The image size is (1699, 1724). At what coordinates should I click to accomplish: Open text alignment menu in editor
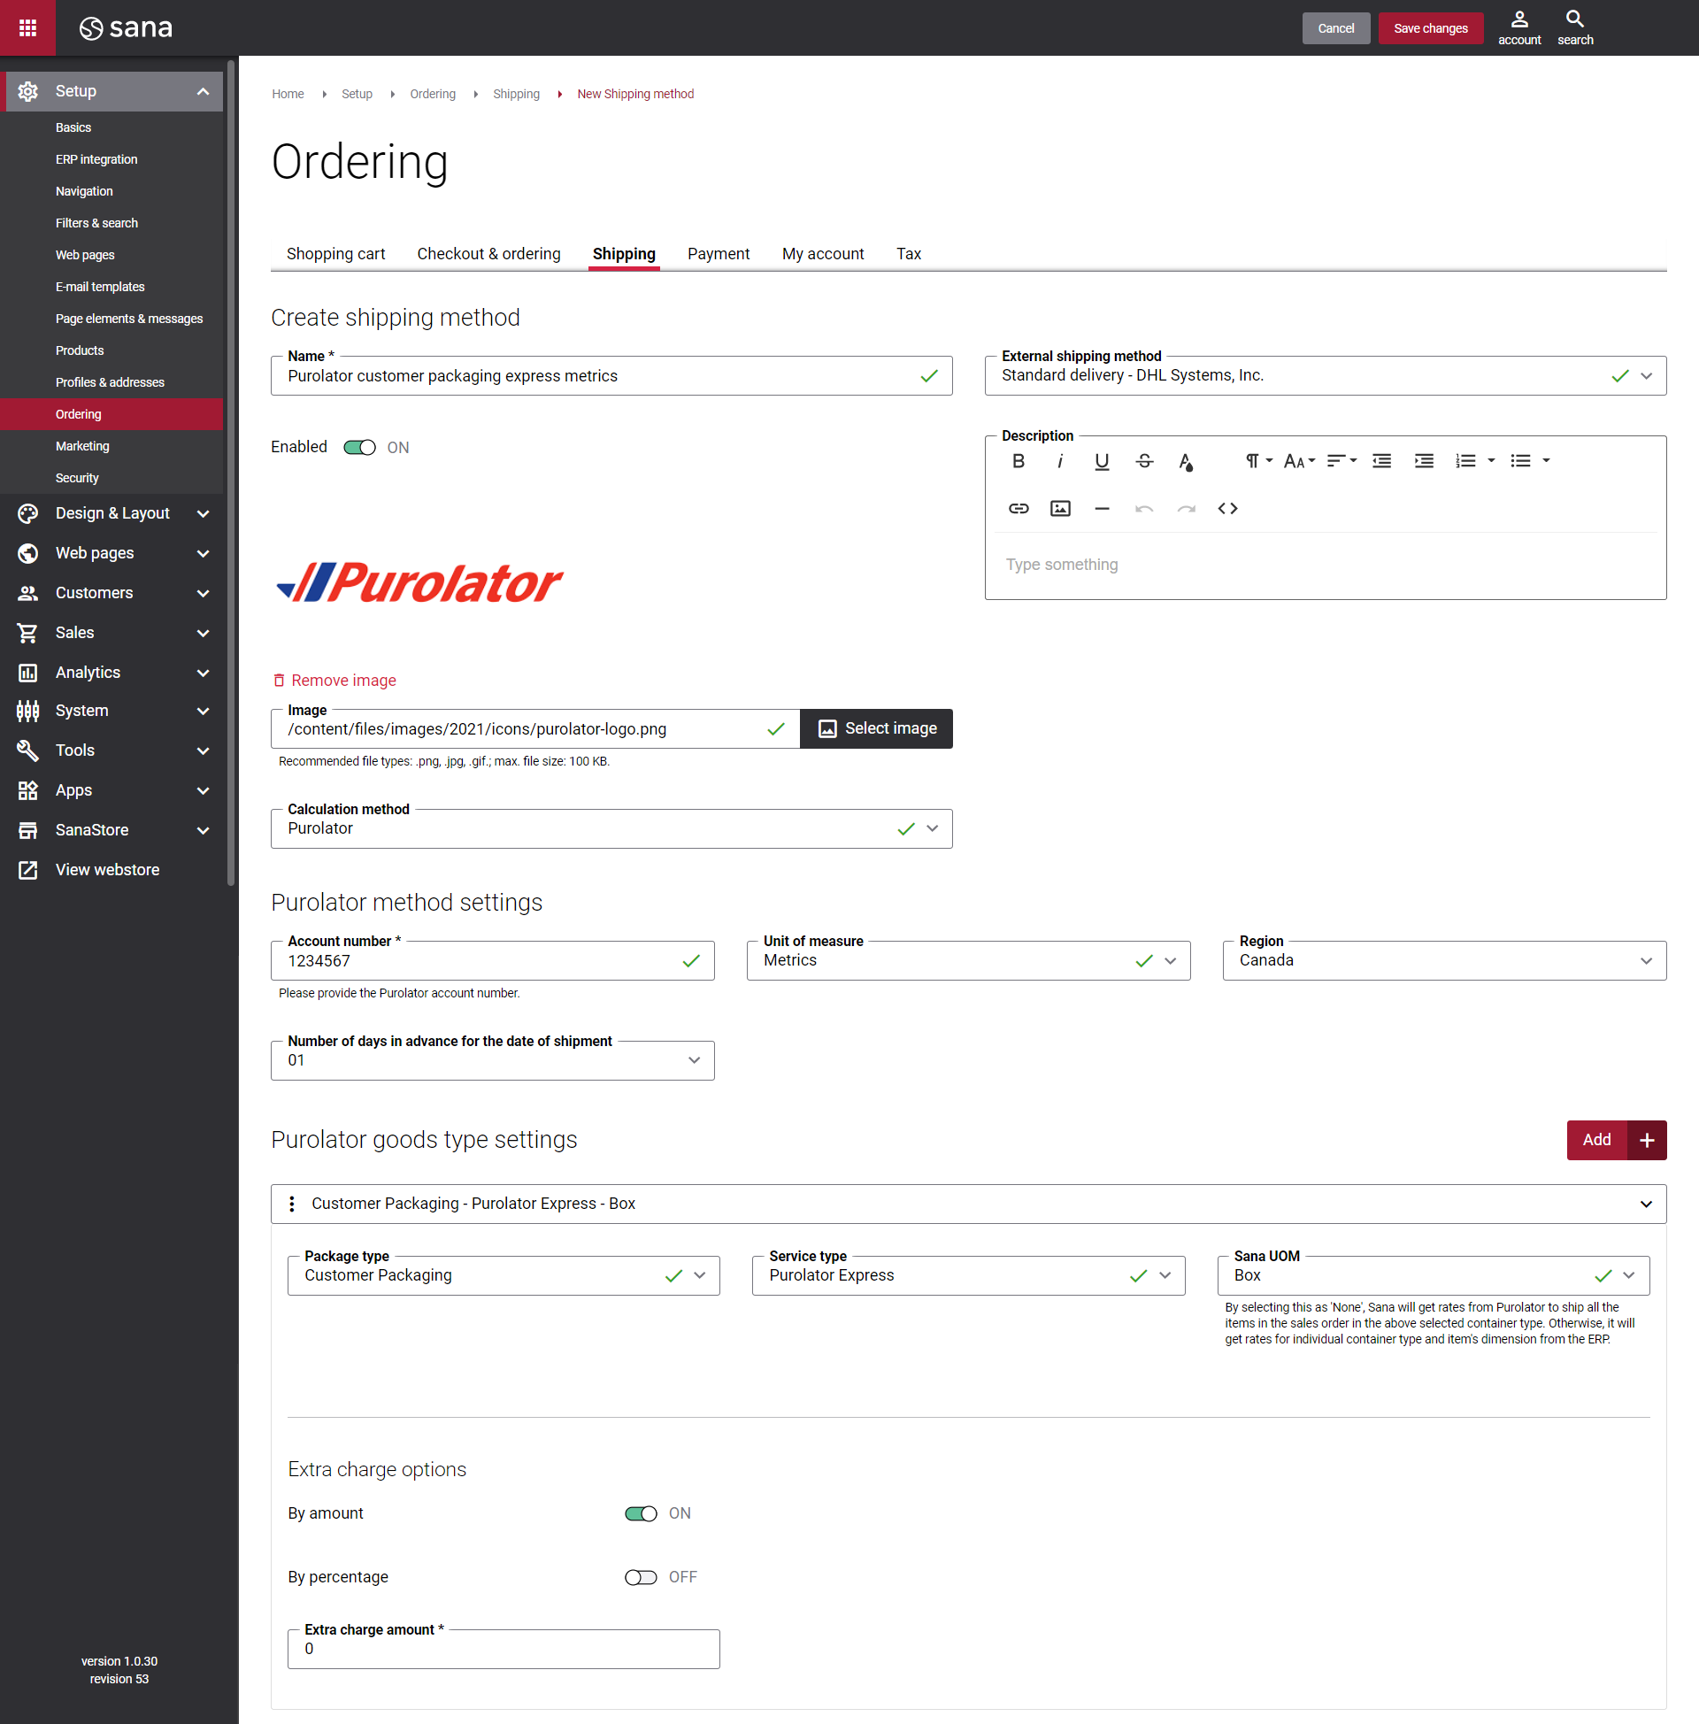tap(1342, 461)
